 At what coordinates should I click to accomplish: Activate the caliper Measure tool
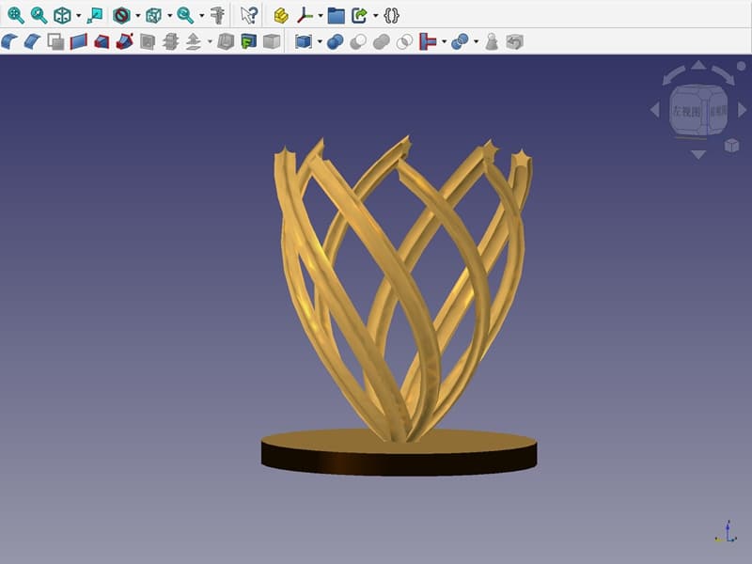pos(217,15)
